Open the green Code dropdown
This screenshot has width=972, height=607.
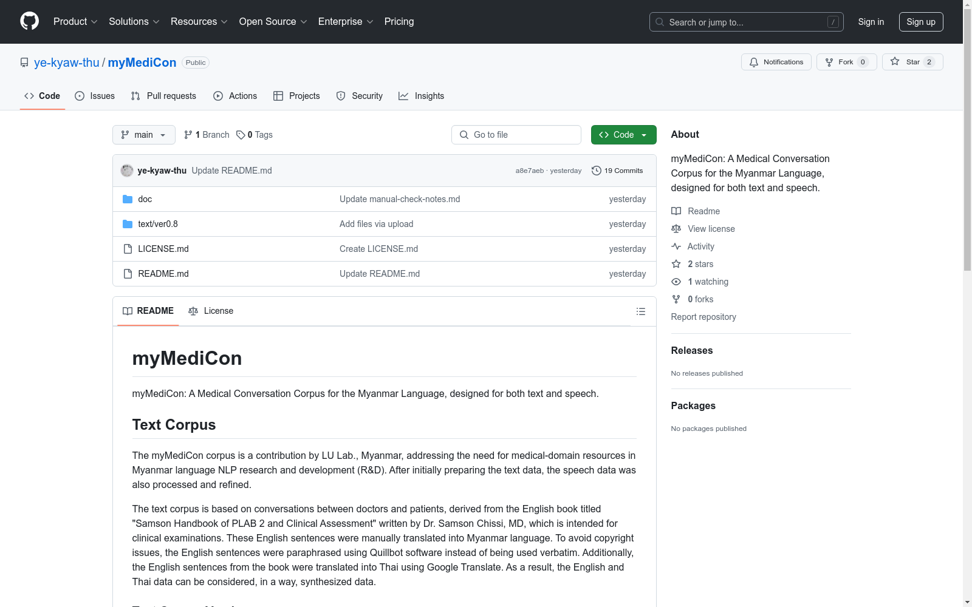623,135
